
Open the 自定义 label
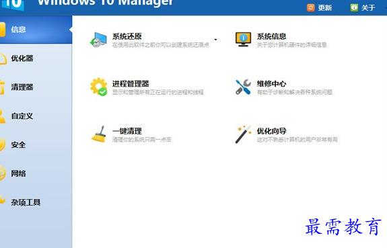pyautogui.click(x=22, y=116)
